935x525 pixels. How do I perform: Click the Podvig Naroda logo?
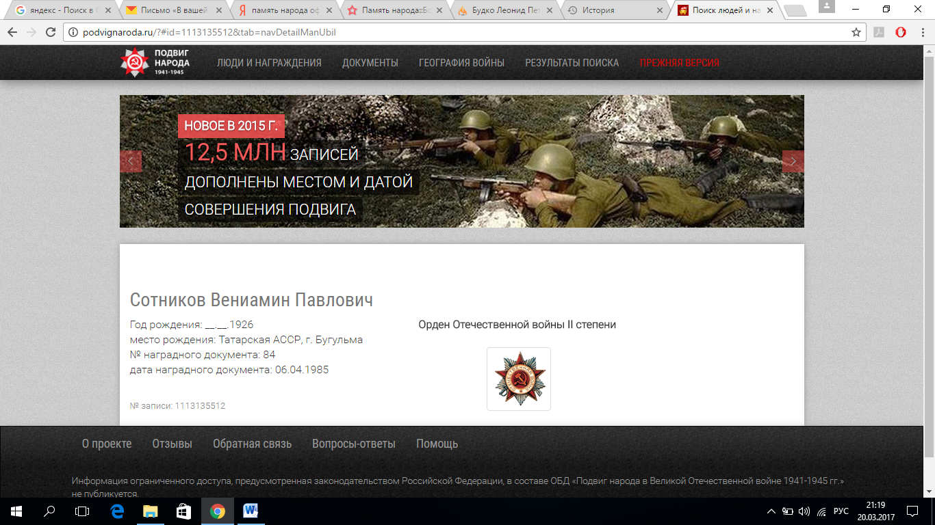click(155, 62)
